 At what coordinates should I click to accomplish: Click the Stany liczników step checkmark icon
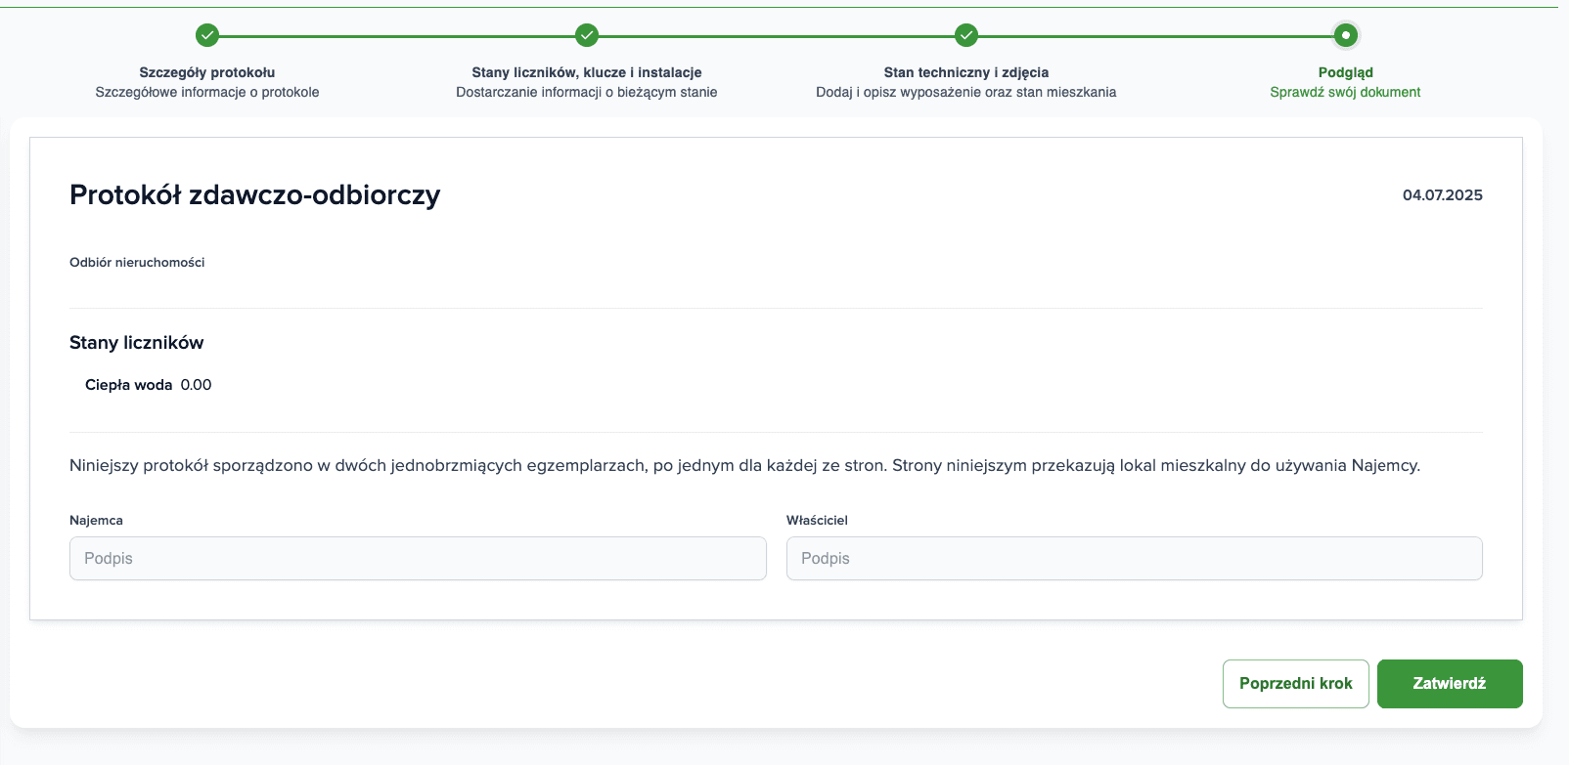pos(587,35)
